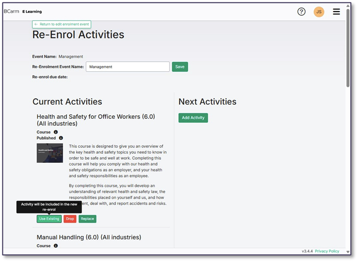Open the Privacy Policy link
Screen dimensions: 358x262
[327, 251]
